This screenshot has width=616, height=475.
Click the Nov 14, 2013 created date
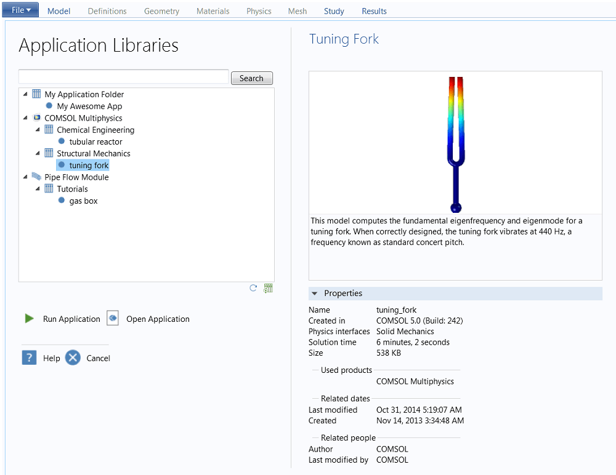pos(420,420)
